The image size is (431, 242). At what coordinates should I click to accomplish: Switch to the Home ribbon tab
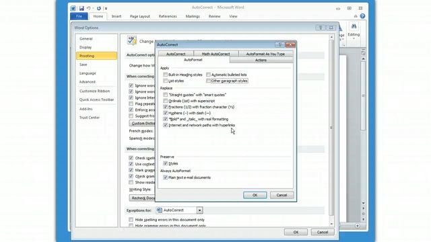click(98, 16)
